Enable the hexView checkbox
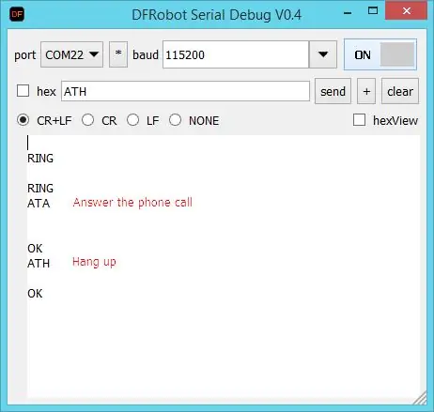The height and width of the screenshot is (412, 434). [359, 120]
